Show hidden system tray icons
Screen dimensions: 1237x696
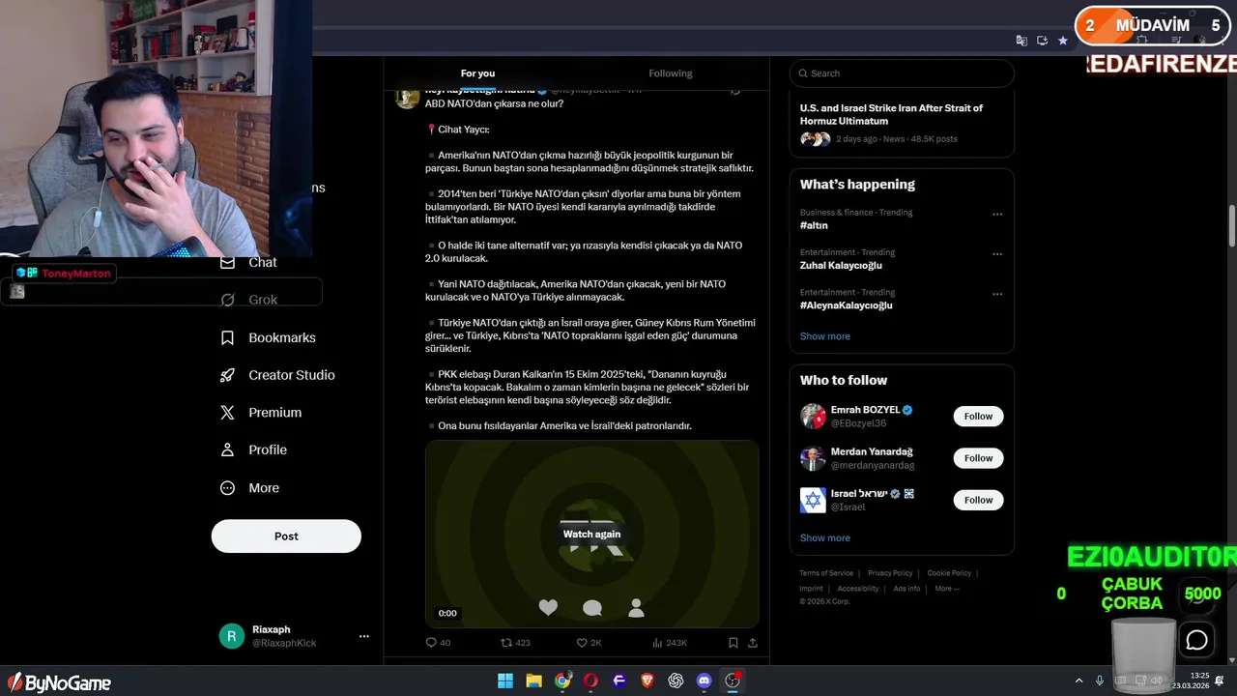pos(1079,681)
